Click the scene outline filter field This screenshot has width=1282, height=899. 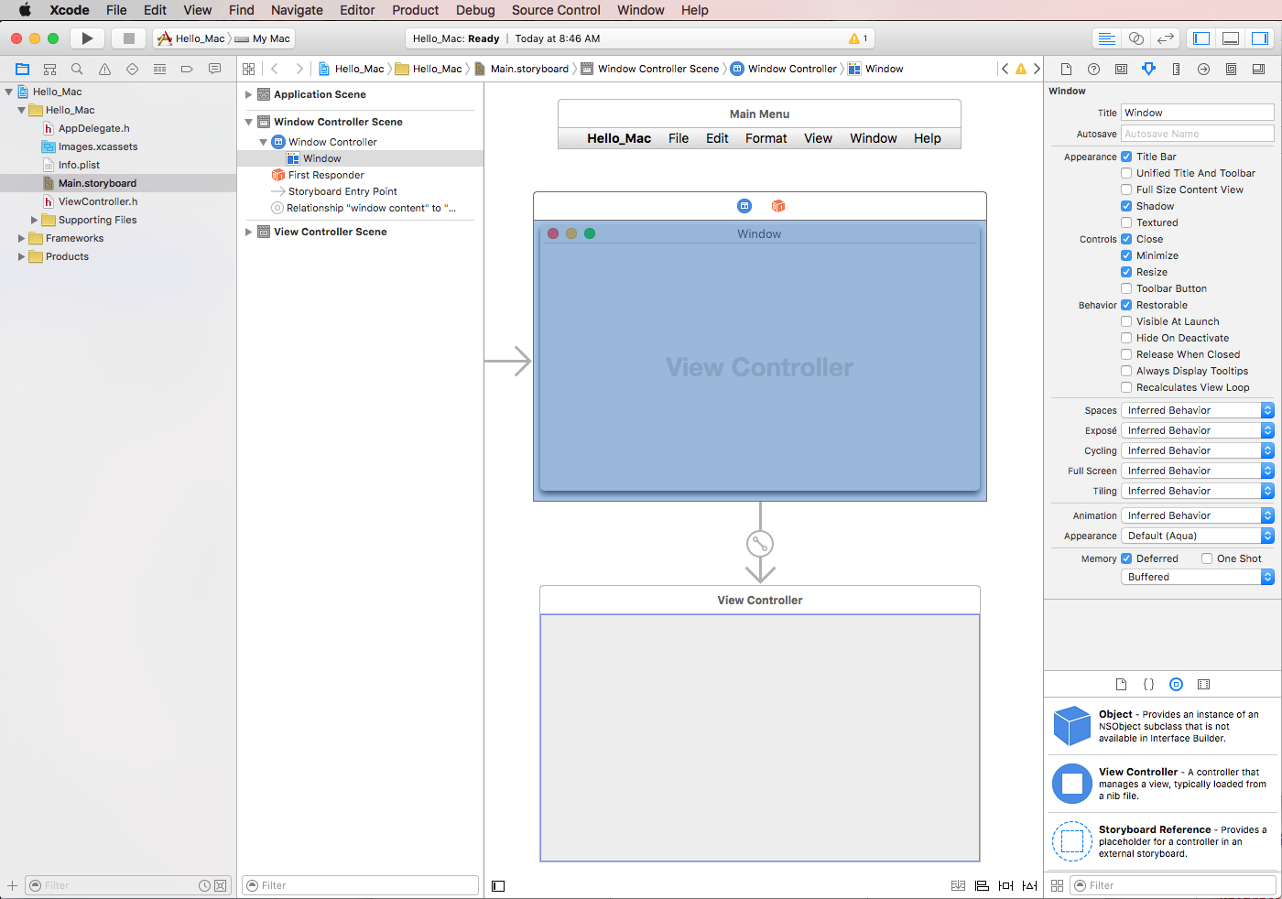360,885
